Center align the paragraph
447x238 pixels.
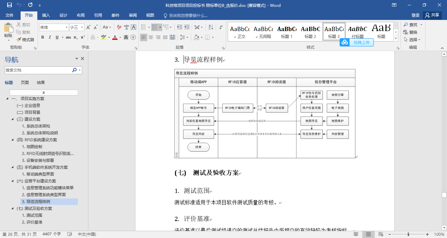pyautogui.click(x=151, y=37)
